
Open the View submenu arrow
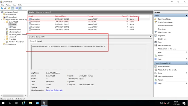point(186,52)
